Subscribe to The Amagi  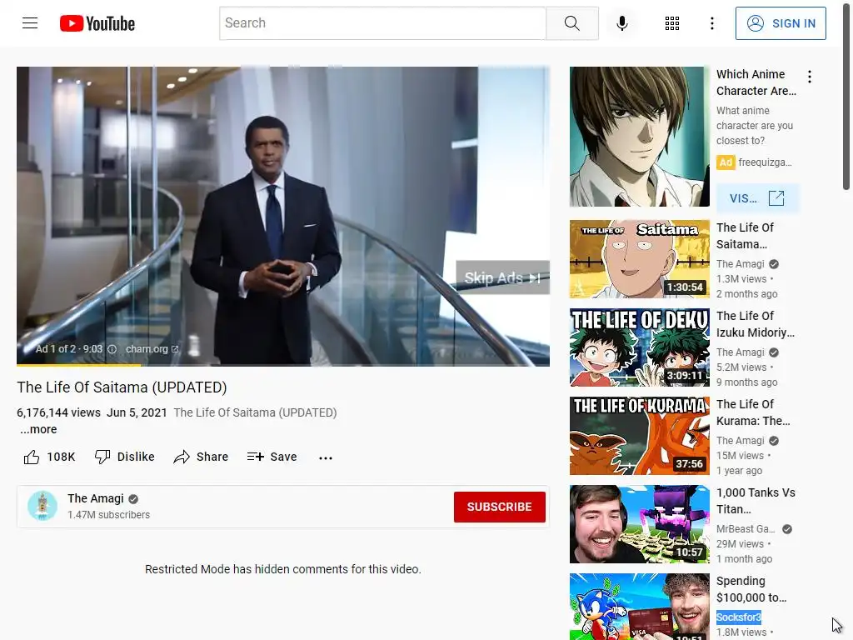click(x=500, y=507)
